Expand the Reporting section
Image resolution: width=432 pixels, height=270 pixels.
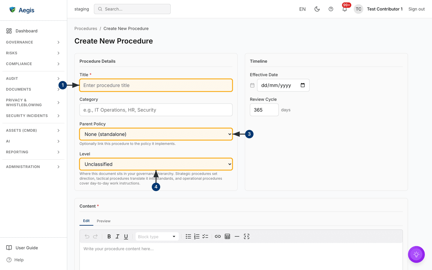click(33, 152)
